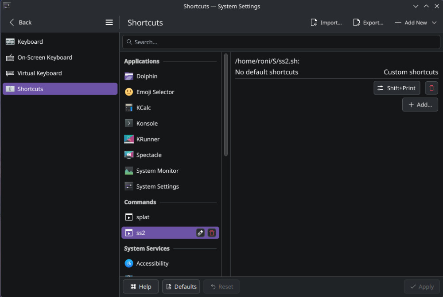Select KCalc in the applications list
Screen dimensions: 443x297
pos(171,108)
